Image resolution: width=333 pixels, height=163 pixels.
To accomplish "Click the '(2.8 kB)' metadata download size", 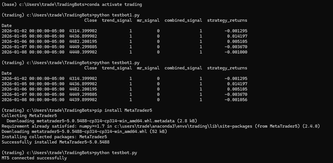I will tap(187, 121).
